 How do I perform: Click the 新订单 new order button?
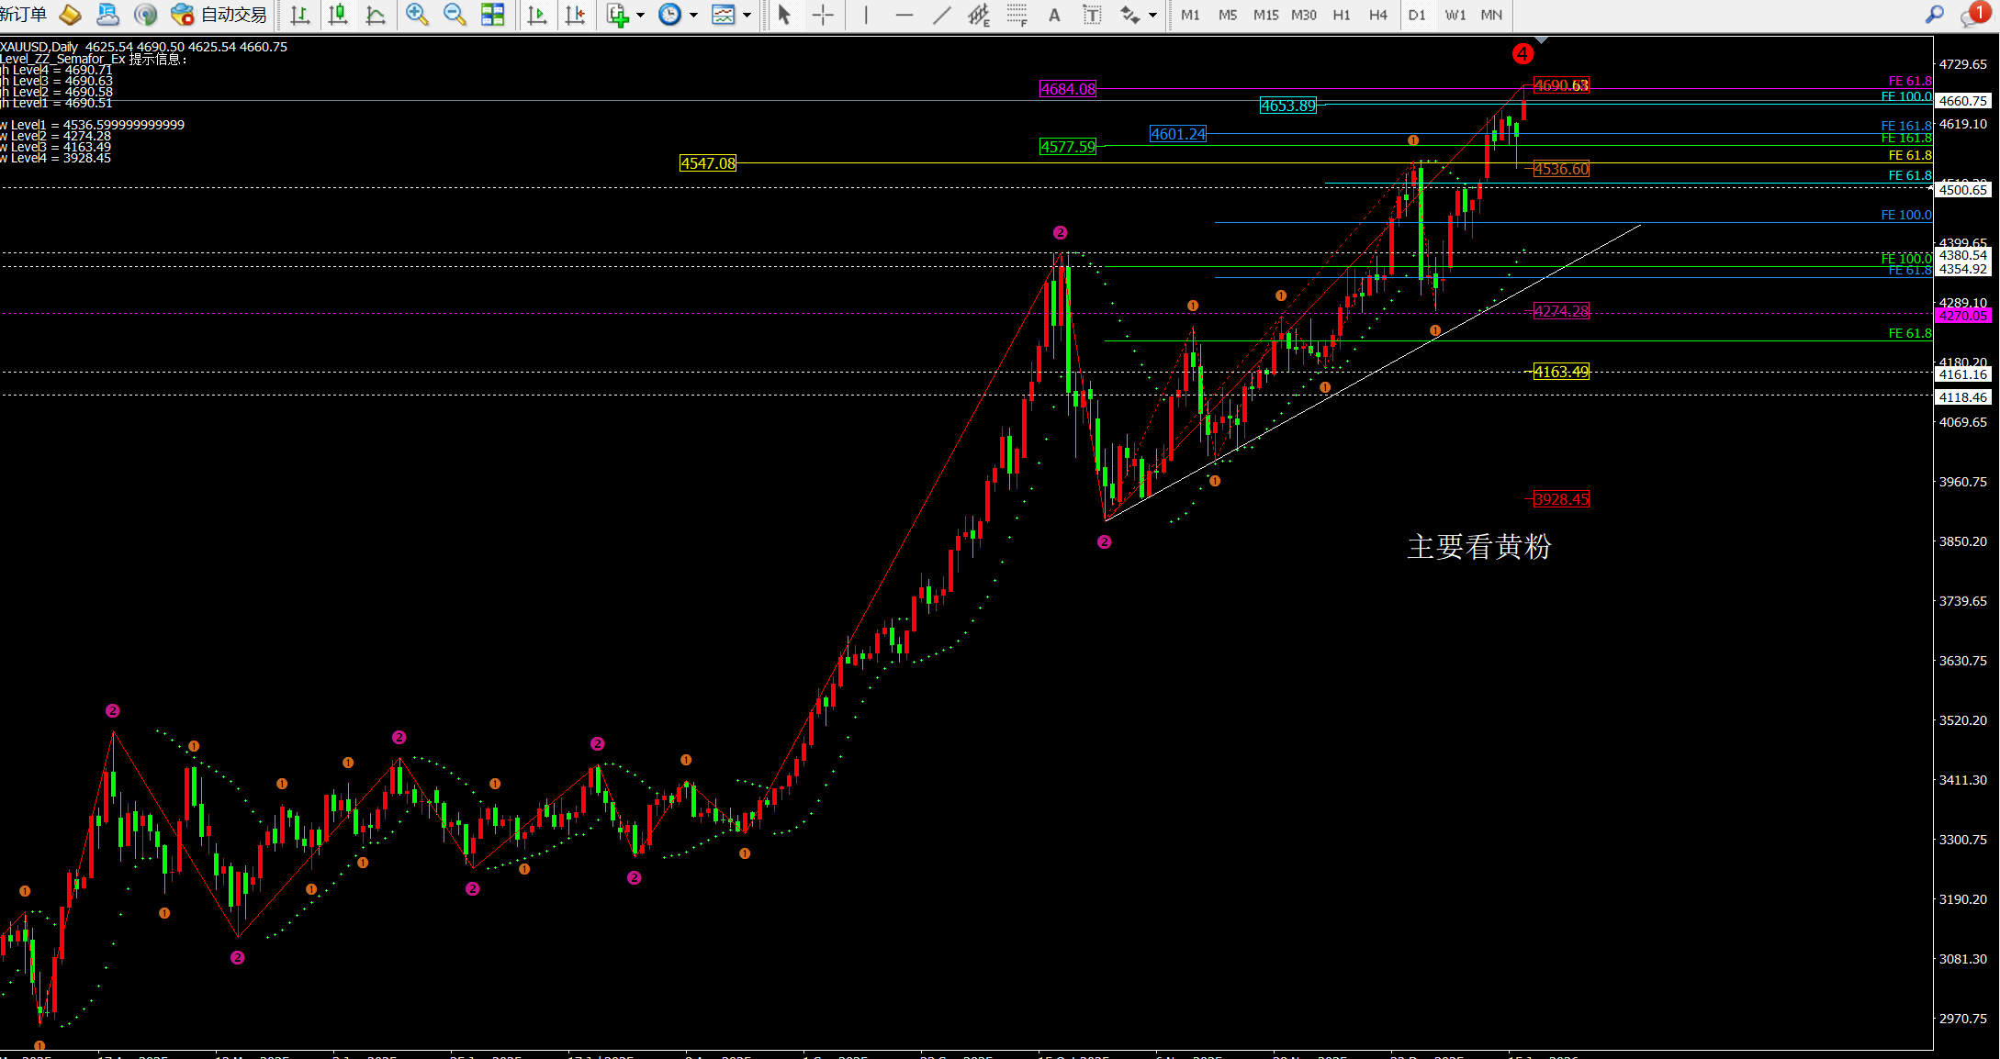(24, 15)
